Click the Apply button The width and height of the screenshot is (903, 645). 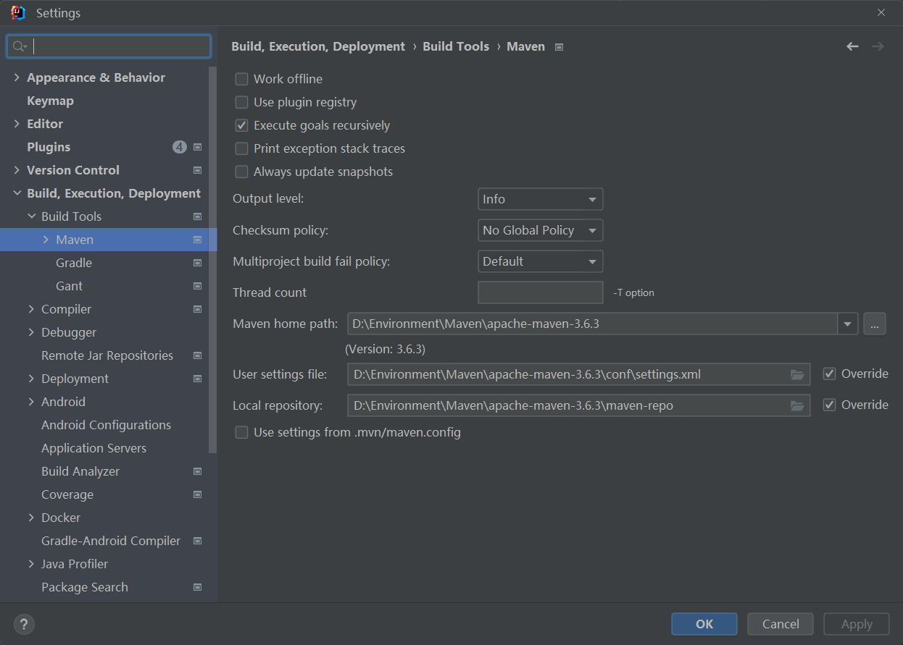(857, 624)
